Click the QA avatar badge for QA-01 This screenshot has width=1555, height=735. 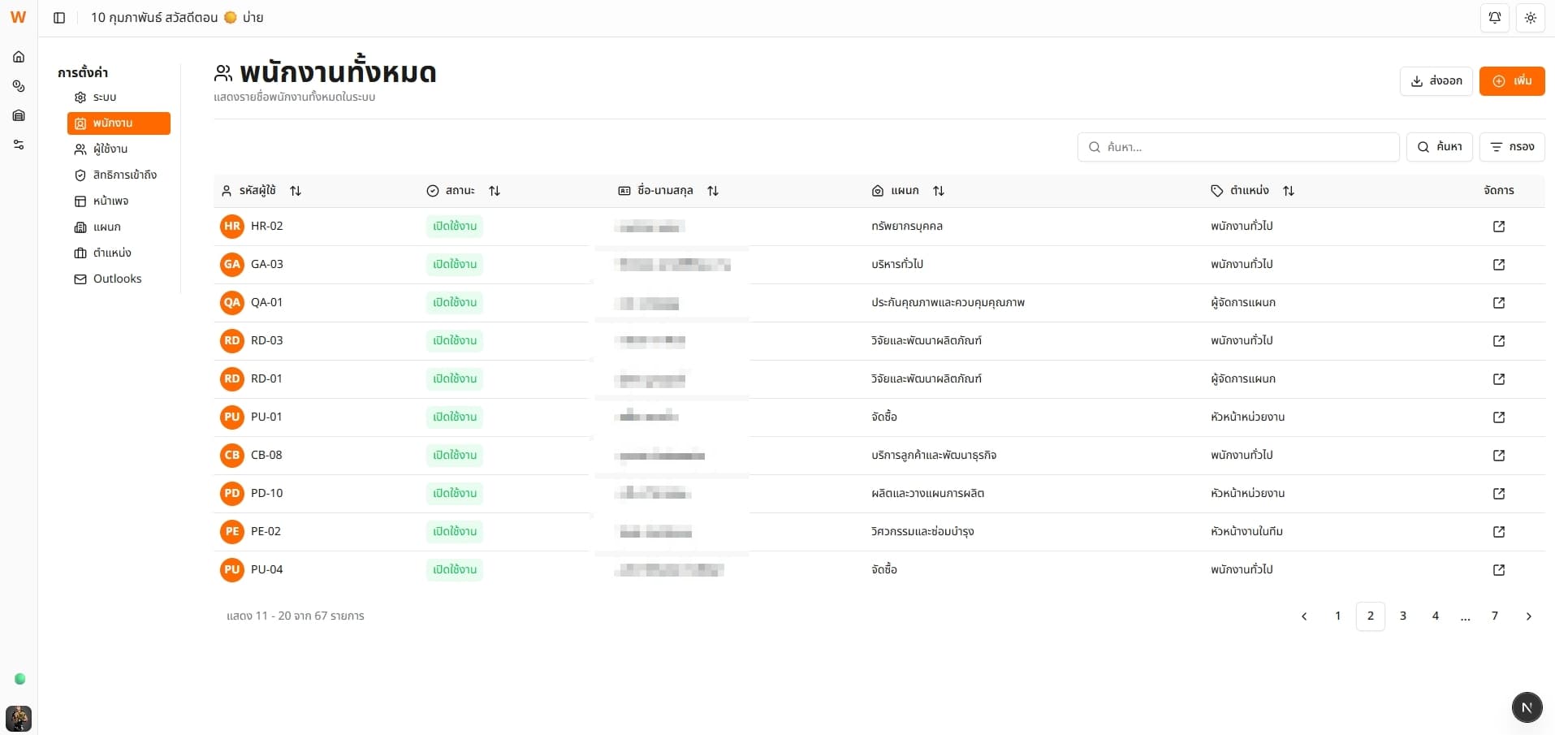click(232, 303)
